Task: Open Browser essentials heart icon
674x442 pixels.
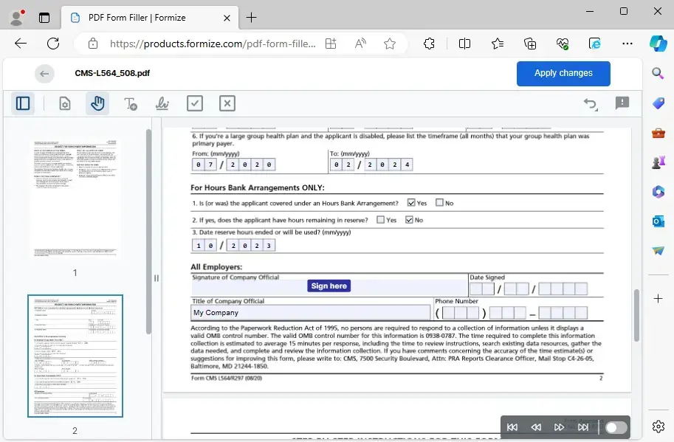Action: (563, 44)
